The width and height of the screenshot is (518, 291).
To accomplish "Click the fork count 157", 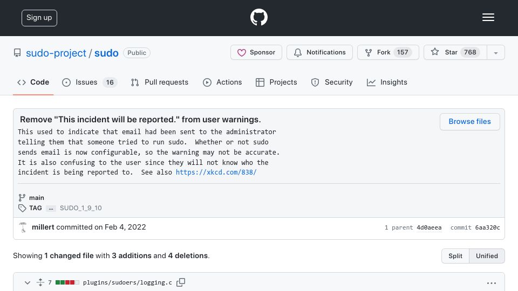I will coord(403,52).
